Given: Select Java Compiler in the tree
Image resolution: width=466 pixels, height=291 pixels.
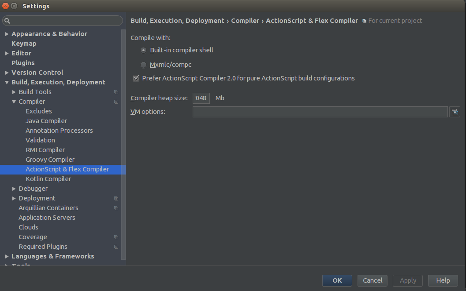Looking at the screenshot, I should tap(46, 121).
